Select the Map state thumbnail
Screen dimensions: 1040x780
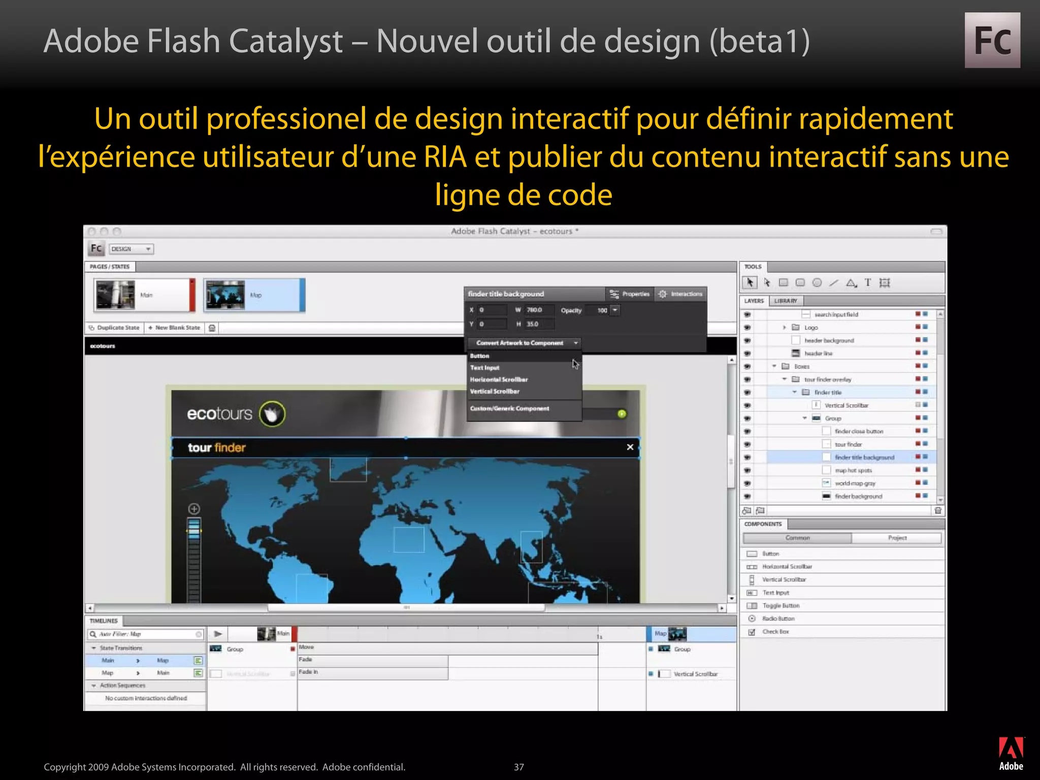coord(254,295)
